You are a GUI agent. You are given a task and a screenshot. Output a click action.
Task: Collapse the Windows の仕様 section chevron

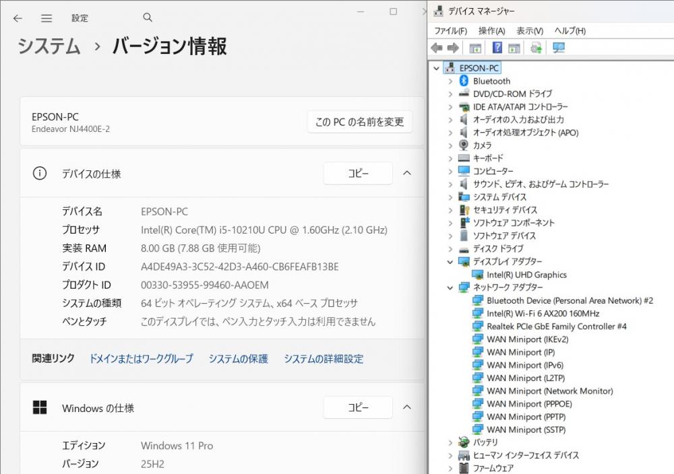pos(407,407)
